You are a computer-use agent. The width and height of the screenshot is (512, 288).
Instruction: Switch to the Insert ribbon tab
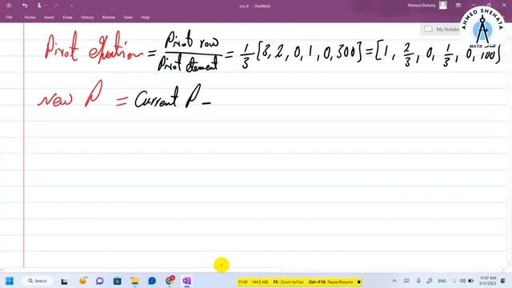click(49, 18)
